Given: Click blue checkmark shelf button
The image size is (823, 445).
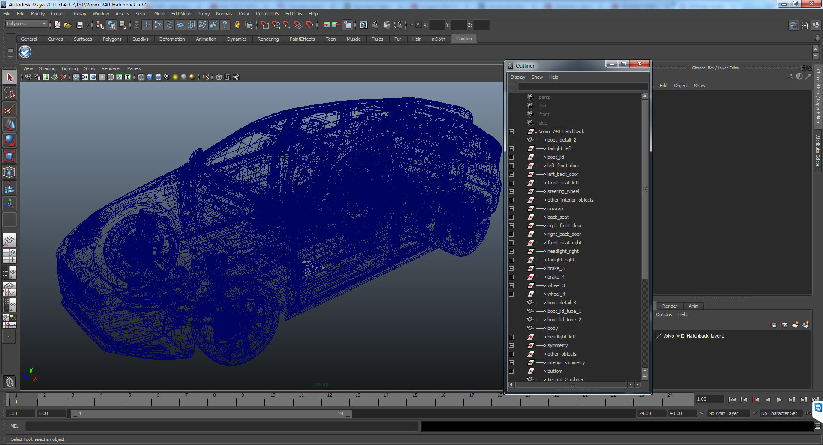Looking at the screenshot, I should click(25, 52).
